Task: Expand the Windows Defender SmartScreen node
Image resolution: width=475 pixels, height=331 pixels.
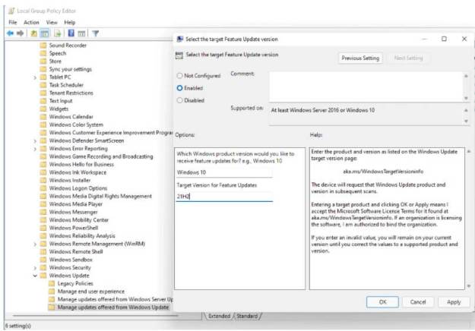Action: pos(35,141)
